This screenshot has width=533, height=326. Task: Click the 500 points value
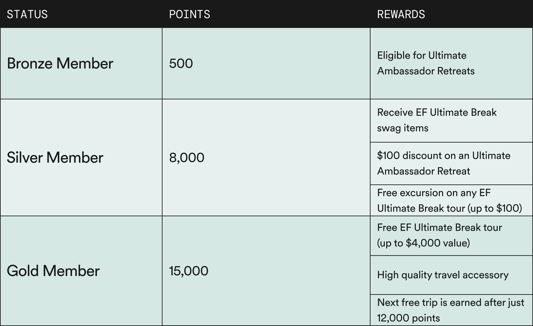pos(181,63)
